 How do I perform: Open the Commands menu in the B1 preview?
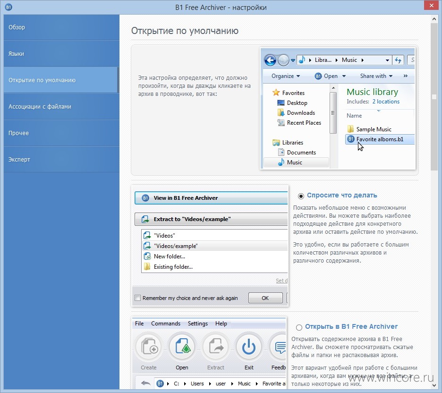tap(166, 324)
